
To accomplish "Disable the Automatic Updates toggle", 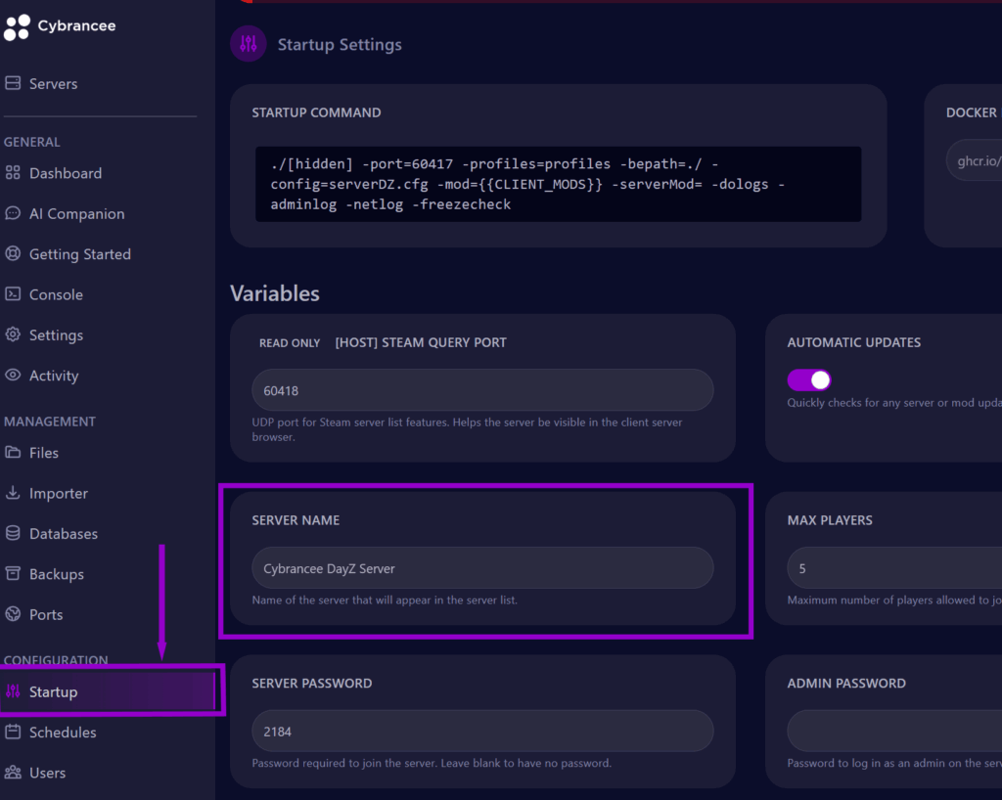I will click(808, 379).
